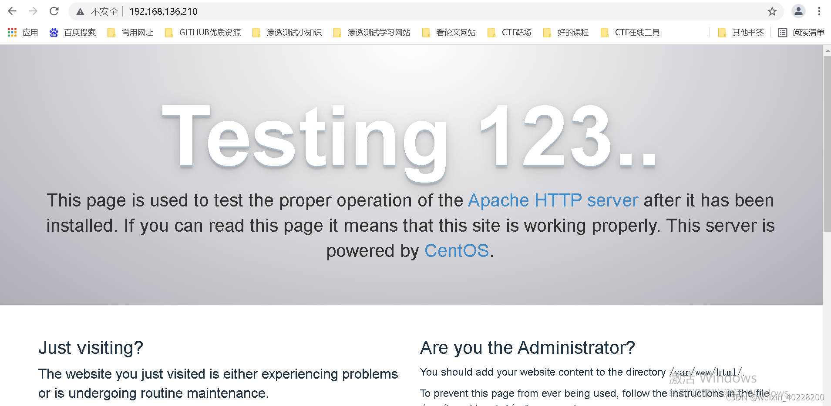Open the 应用 apps grid shortcut
This screenshot has height=406, width=831.
coord(23,33)
